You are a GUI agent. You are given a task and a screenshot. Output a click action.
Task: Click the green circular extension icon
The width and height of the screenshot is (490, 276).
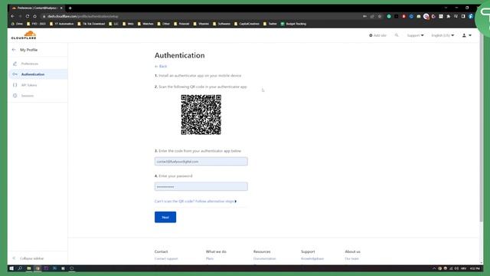click(x=389, y=16)
